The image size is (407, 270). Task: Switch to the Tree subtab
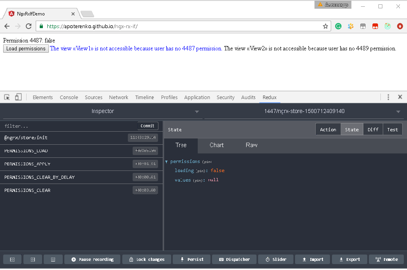[x=181, y=145]
